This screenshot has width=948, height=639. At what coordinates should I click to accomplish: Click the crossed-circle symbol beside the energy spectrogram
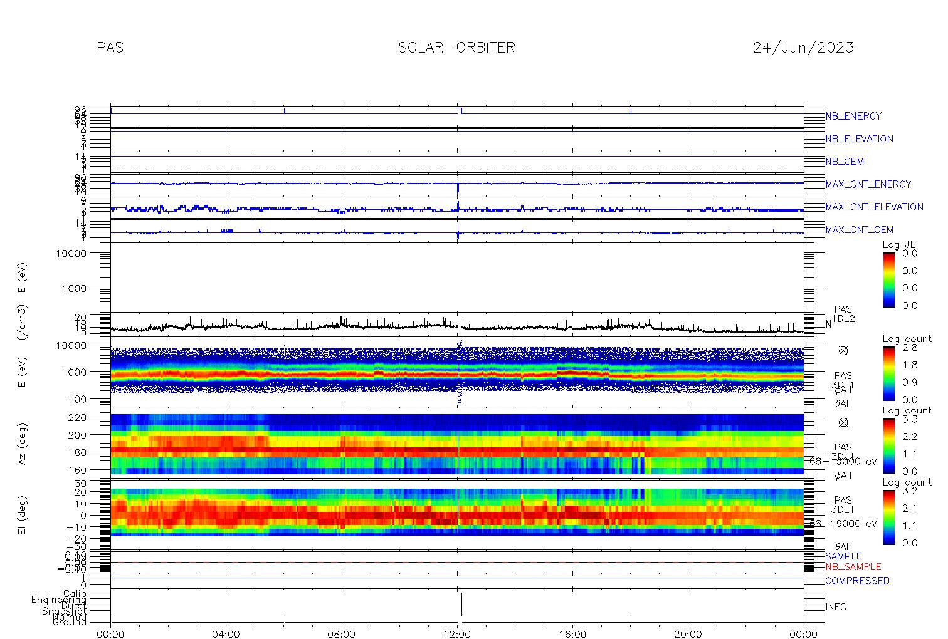pyautogui.click(x=843, y=351)
